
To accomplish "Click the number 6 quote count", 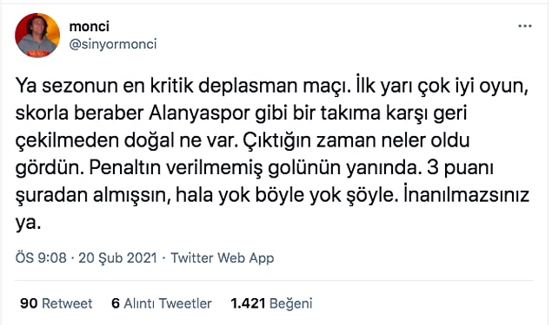I will 116,303.
